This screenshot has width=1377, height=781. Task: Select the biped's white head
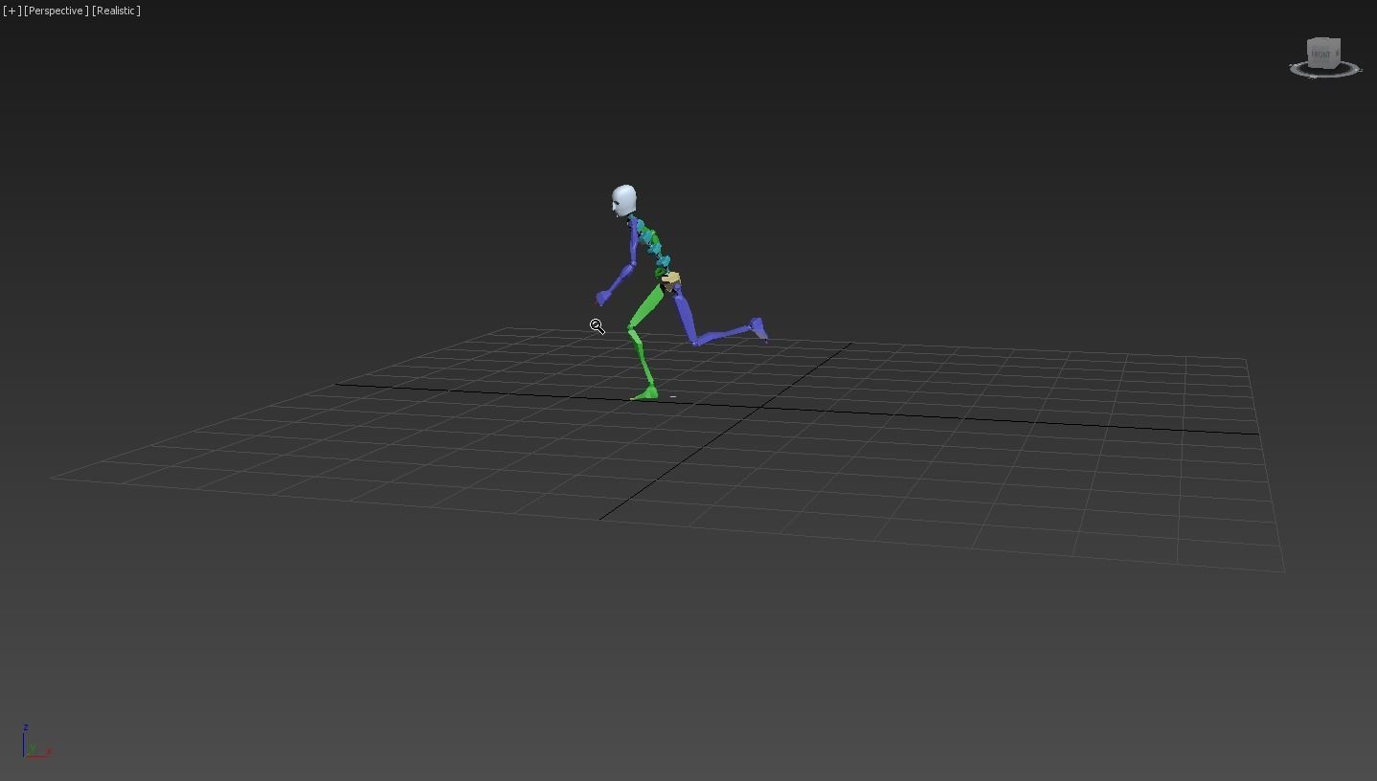pos(623,200)
